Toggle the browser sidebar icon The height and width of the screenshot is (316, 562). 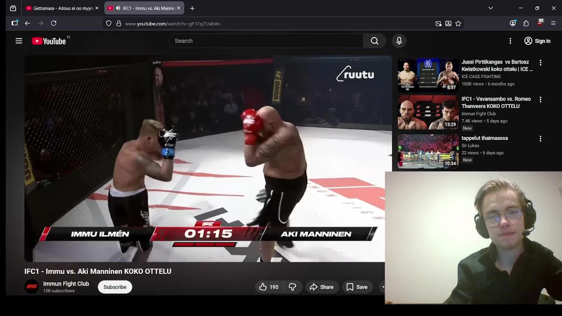pos(14,23)
